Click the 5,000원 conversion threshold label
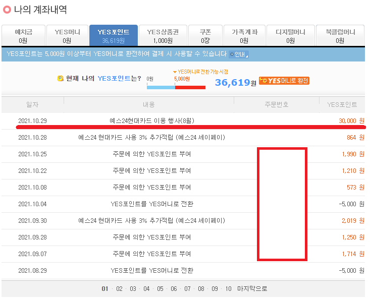Viewport: 370px width, 302px height. tap(182, 79)
